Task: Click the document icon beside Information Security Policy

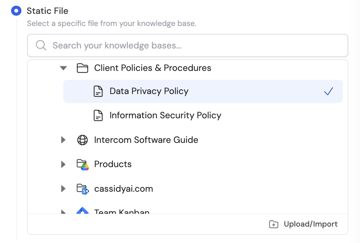Action: coord(98,115)
